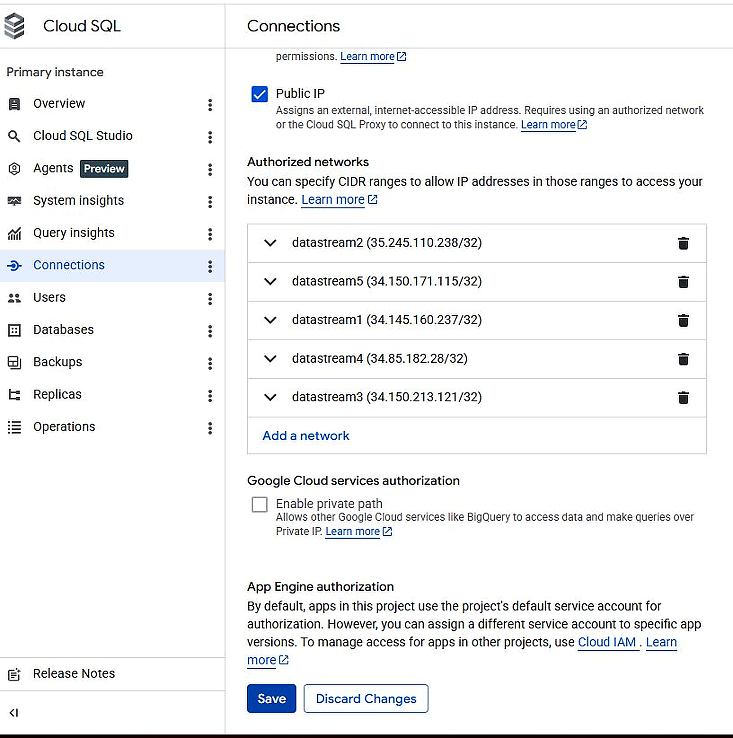Open the three-dot menu next to Connections
The height and width of the screenshot is (738, 733).
coord(210,266)
